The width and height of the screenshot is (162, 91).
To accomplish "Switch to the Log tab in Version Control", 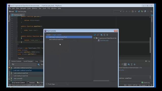I will pos(36,61).
